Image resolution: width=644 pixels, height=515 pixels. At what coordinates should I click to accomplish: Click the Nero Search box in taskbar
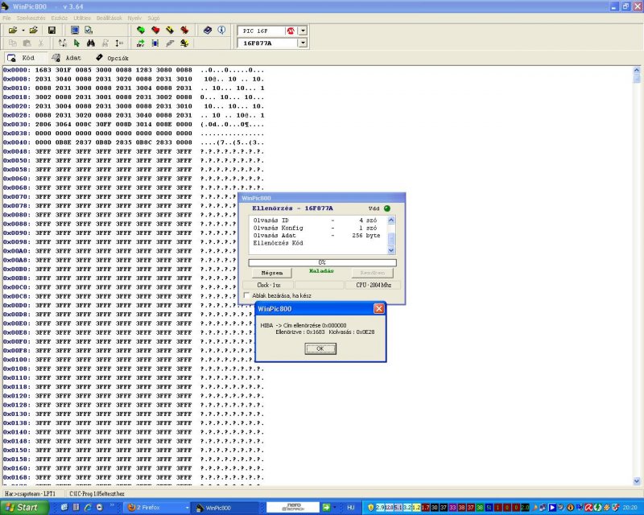[293, 508]
